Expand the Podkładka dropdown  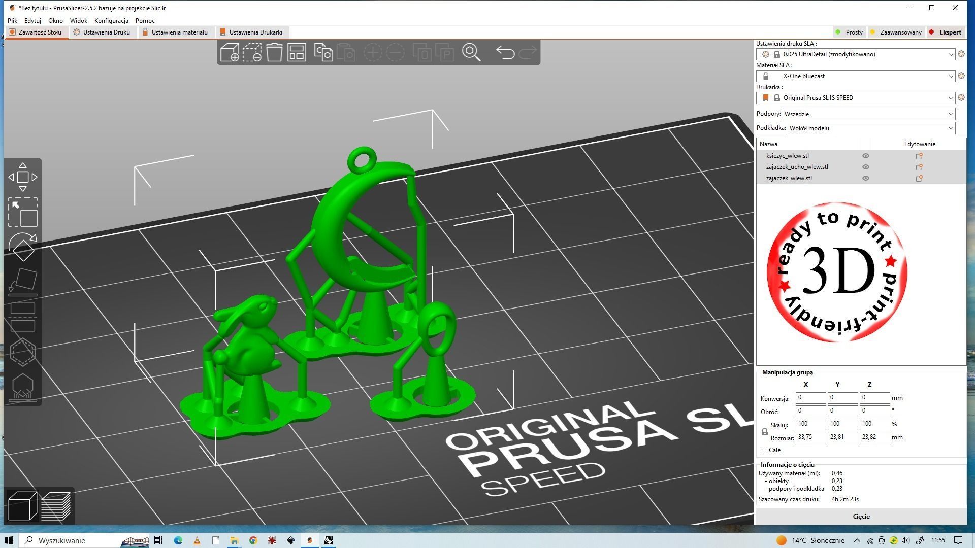coord(871,128)
